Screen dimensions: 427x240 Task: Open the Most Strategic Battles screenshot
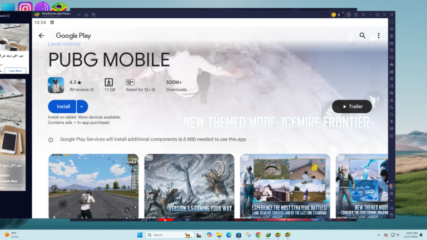tap(285, 186)
